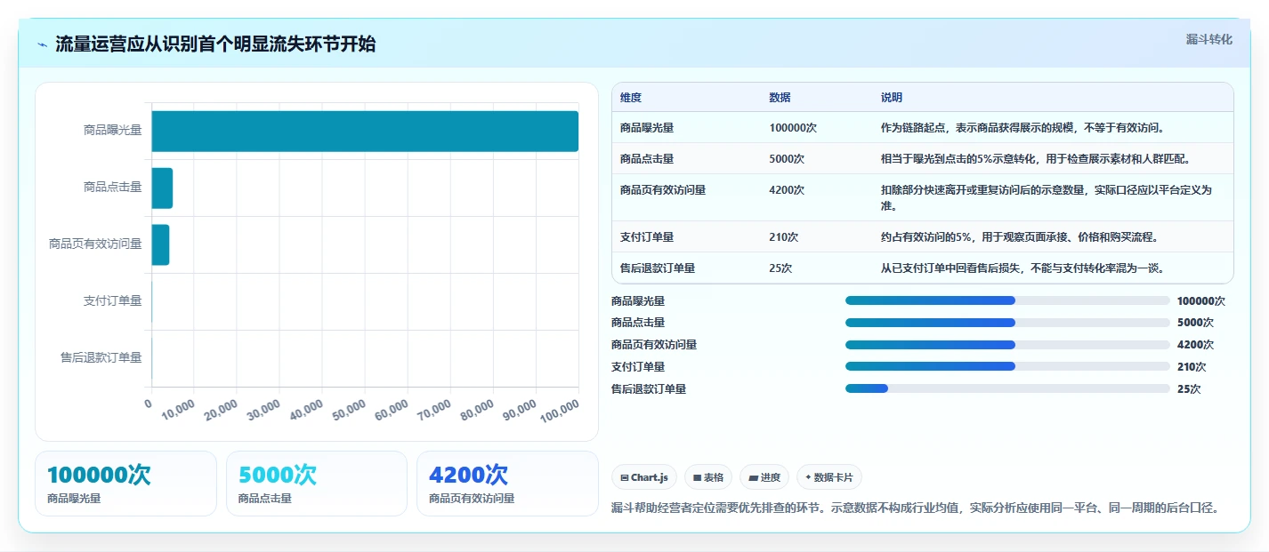Click the 维度 column header in the table

pyautogui.click(x=631, y=98)
